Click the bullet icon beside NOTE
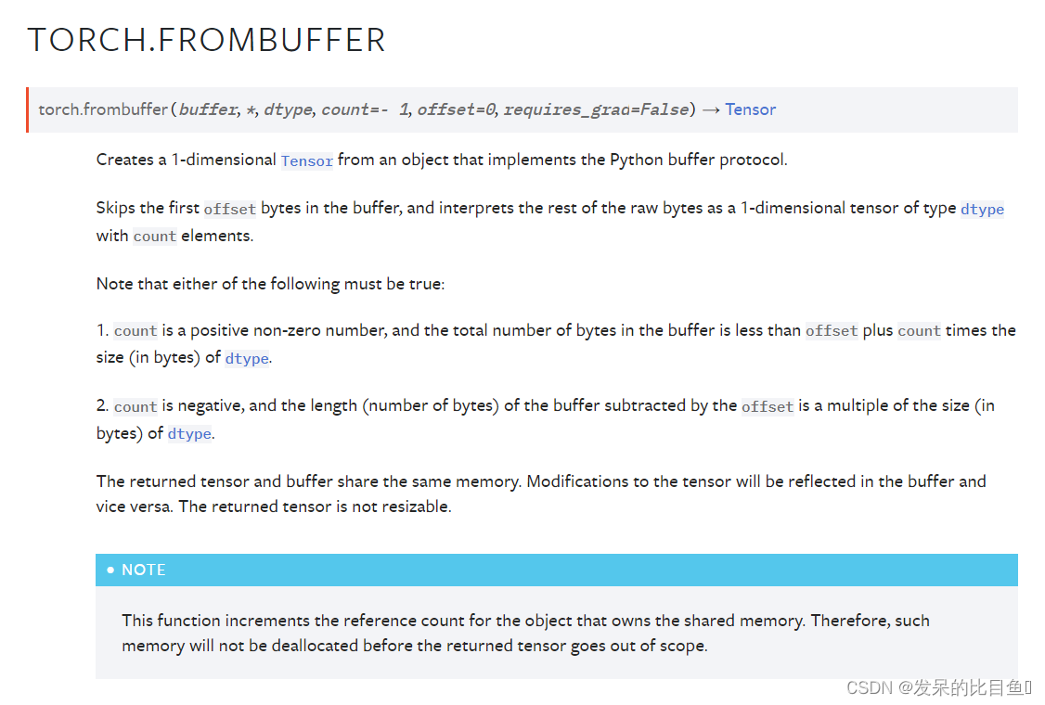1045x705 pixels. [110, 570]
